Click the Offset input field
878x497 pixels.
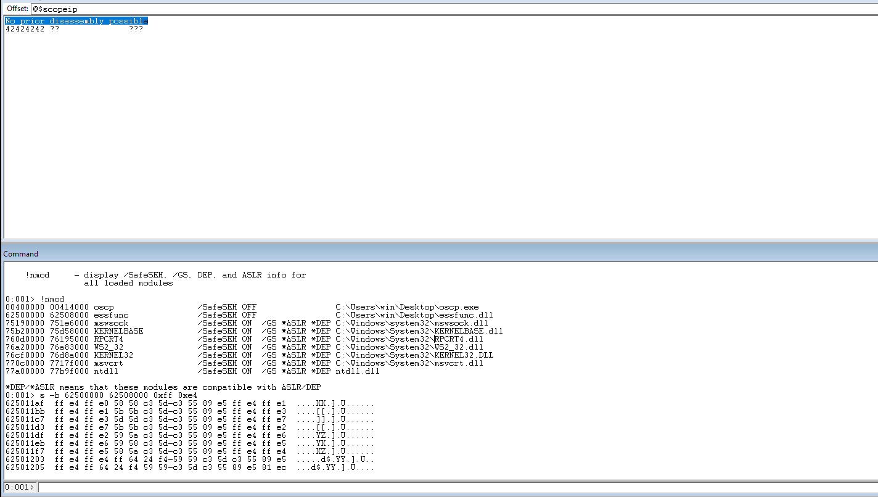pyautogui.click(x=432, y=9)
